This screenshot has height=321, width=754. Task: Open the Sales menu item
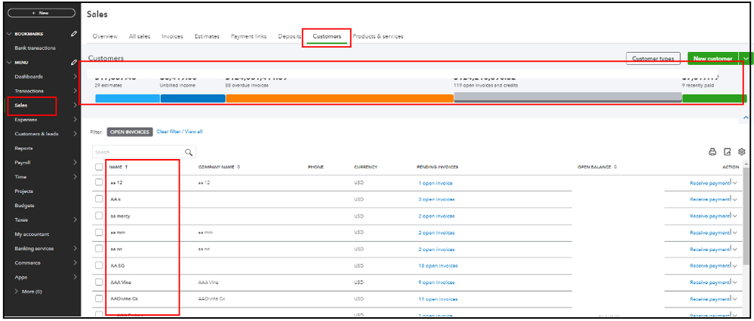pos(20,105)
